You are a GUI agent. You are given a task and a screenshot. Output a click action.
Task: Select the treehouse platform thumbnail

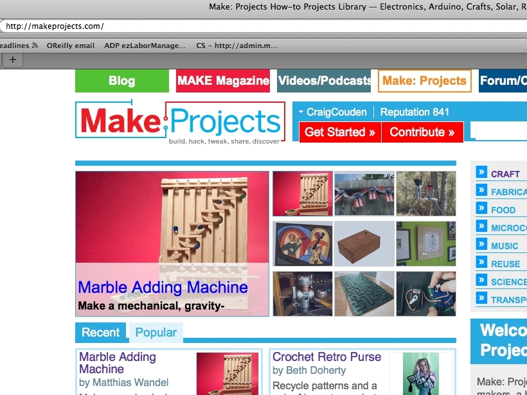(426, 193)
